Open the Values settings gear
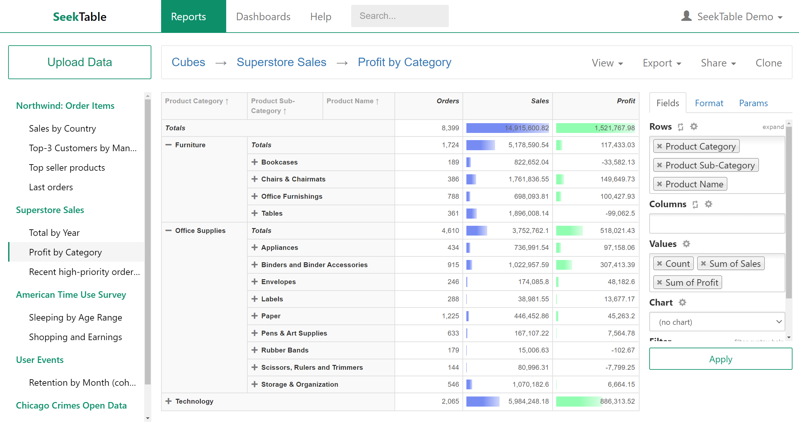 coord(687,244)
